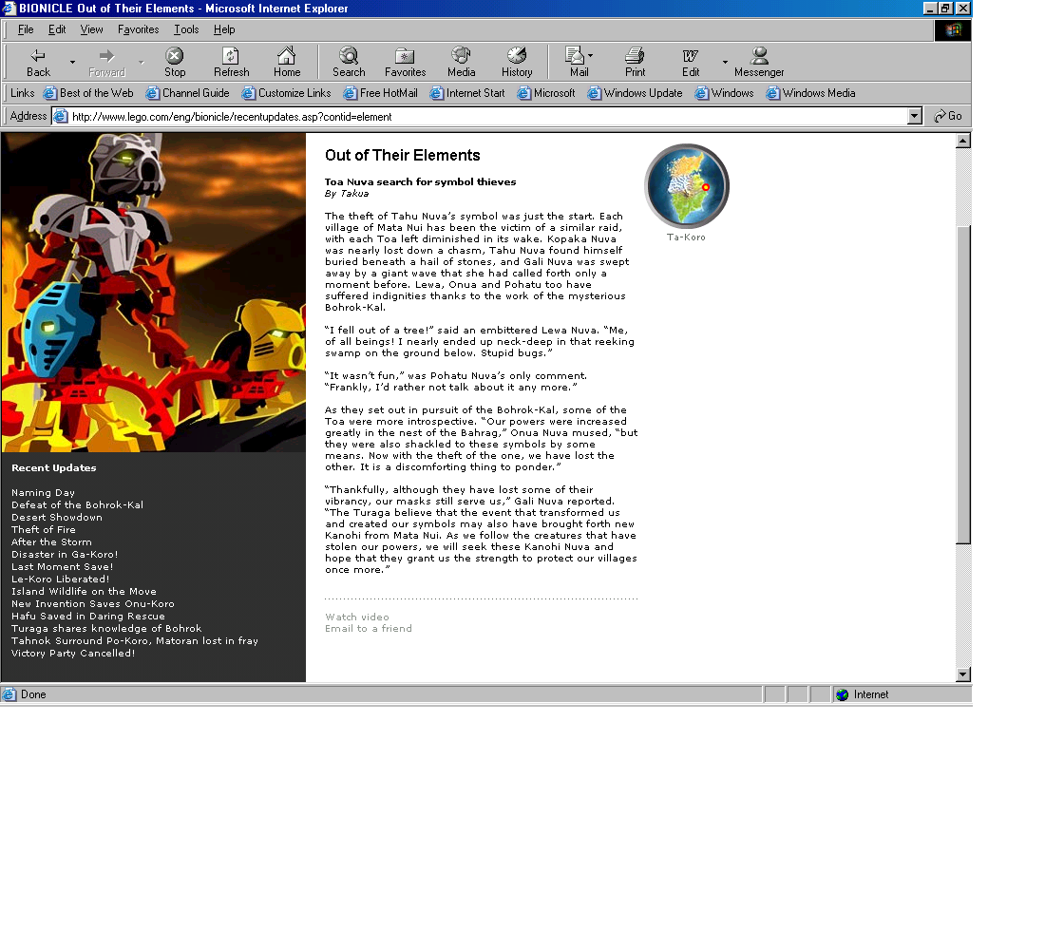This screenshot has width=1045, height=950.
Task: Click the Go button
Action: point(948,116)
